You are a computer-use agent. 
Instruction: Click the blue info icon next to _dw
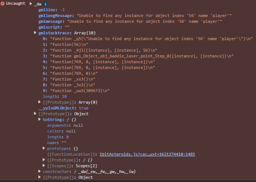[45, 4]
